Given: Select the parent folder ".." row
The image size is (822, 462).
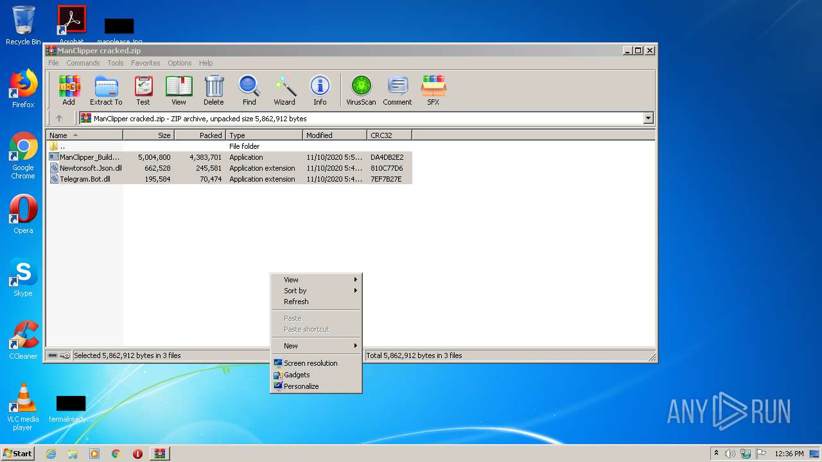Looking at the screenshot, I should [229, 146].
